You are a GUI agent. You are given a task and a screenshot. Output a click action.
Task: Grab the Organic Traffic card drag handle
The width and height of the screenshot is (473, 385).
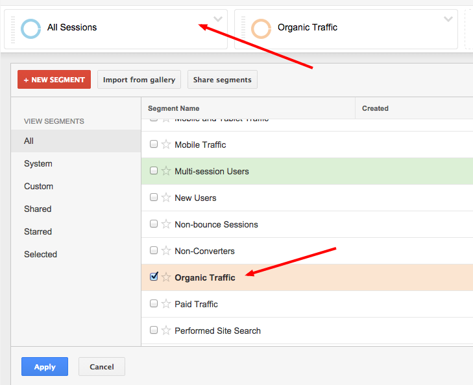pos(243,30)
